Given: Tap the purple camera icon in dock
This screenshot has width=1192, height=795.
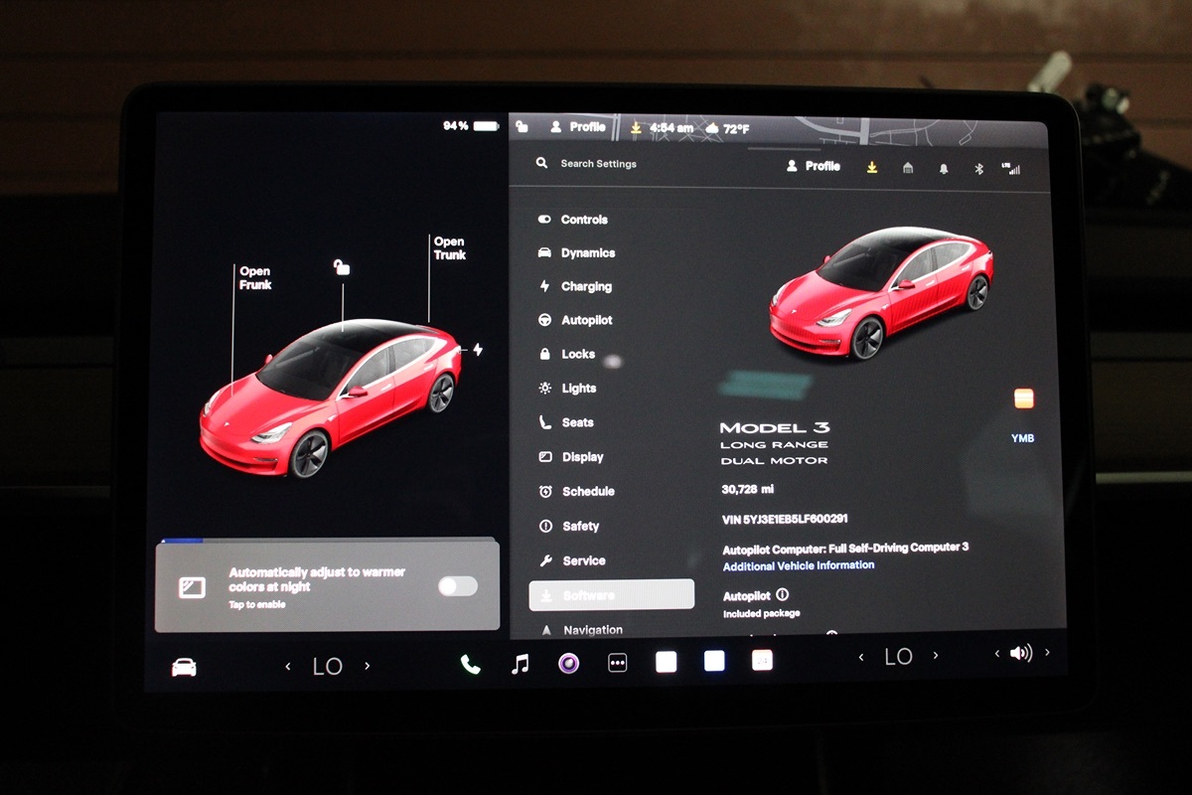Looking at the screenshot, I should pyautogui.click(x=568, y=664).
